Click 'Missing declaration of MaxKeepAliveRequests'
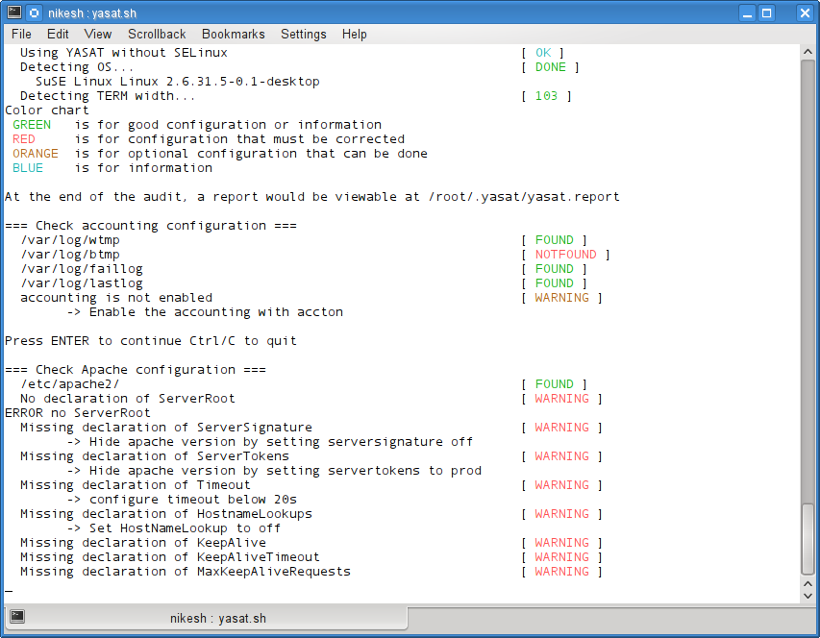Screen dimensions: 820x638 [x=186, y=572]
